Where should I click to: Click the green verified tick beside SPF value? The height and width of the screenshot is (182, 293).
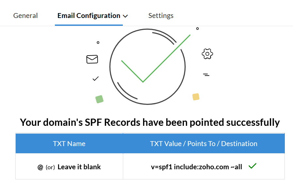252,166
